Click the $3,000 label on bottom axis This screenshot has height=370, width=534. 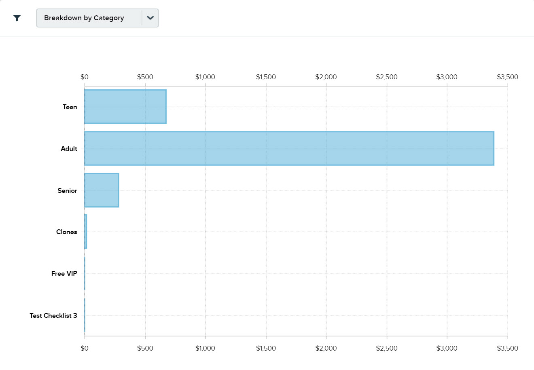[447, 348]
